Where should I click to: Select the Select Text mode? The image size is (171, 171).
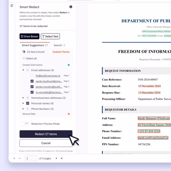click(x=50, y=36)
